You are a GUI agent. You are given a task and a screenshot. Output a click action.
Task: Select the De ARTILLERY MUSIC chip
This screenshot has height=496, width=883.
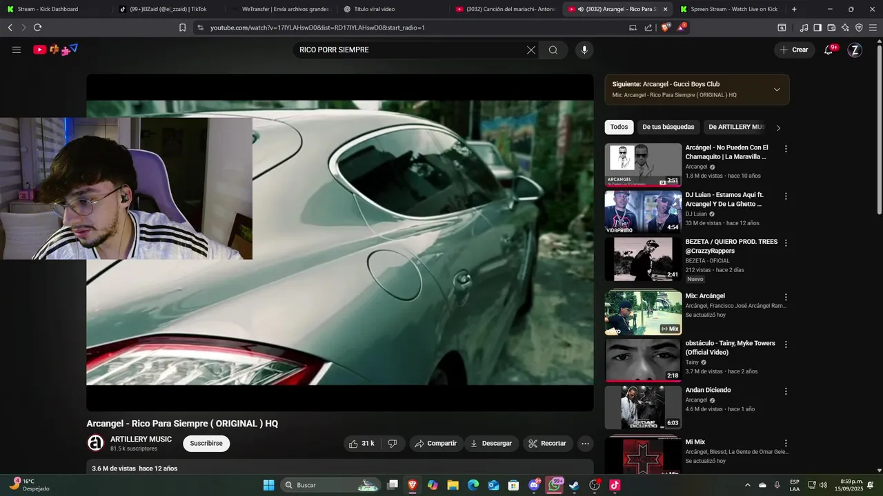[735, 127]
